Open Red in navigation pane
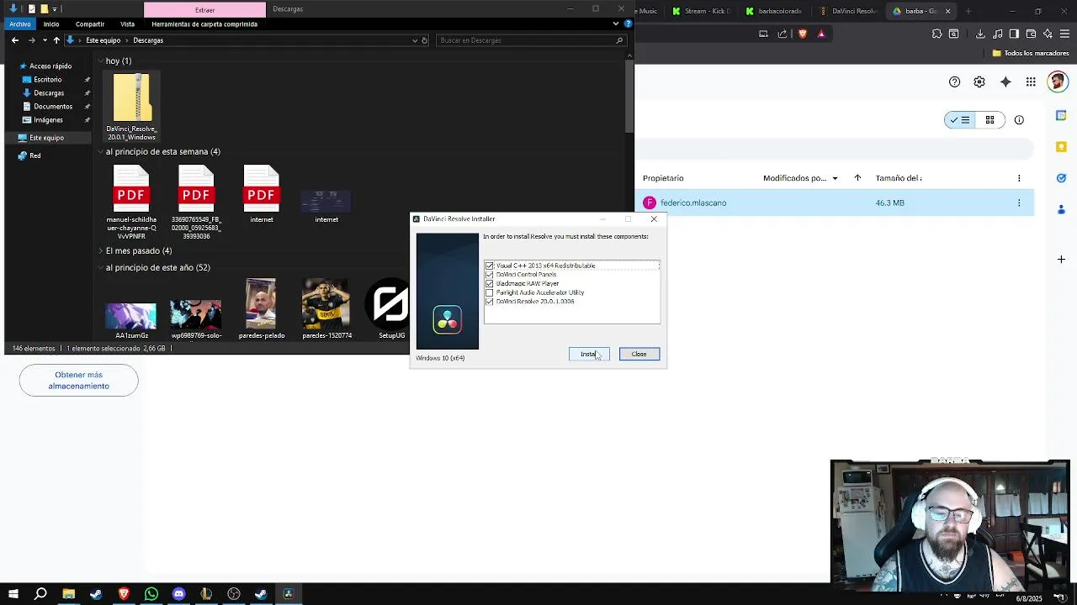The image size is (1077, 605). [34, 155]
